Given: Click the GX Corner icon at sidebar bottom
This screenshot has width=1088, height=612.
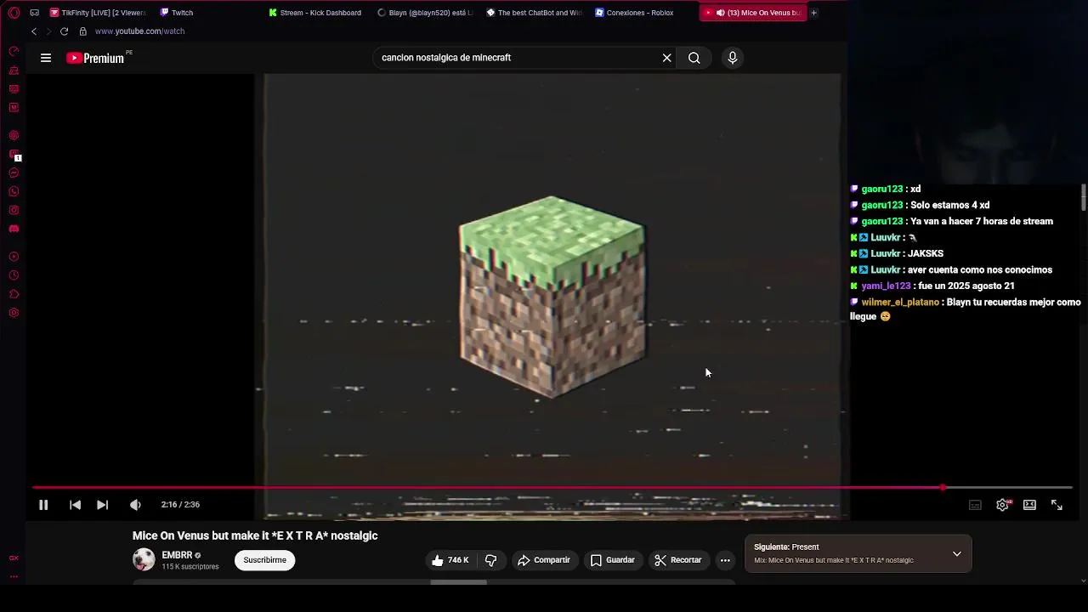Looking at the screenshot, I should pos(14,558).
